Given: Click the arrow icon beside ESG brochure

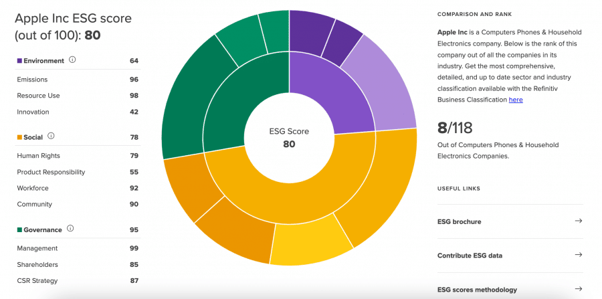Looking at the screenshot, I should 578,221.
